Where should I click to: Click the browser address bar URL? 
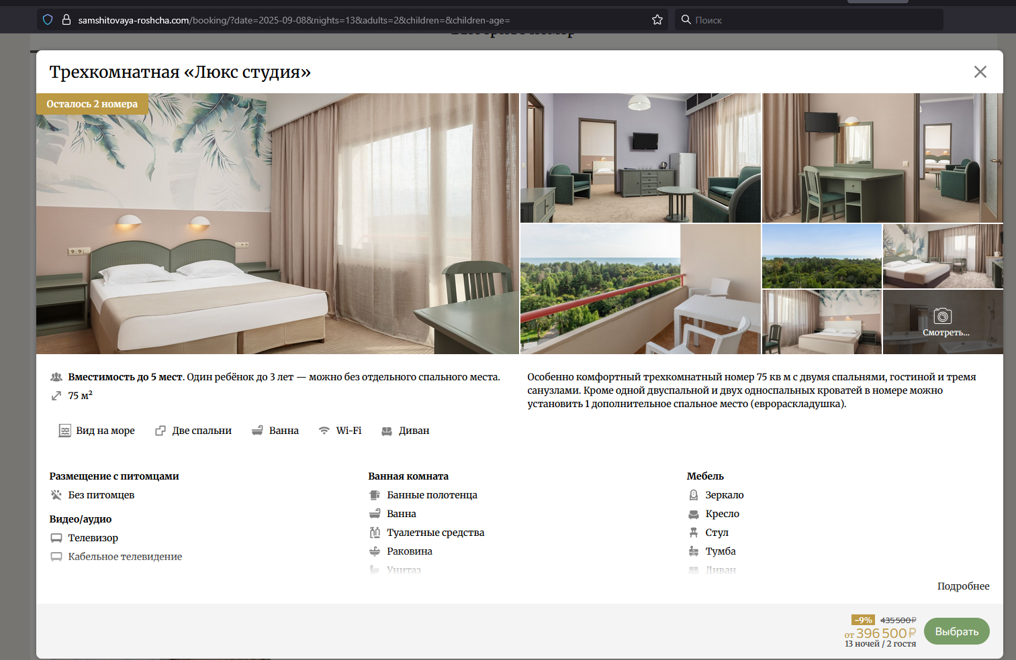(294, 20)
